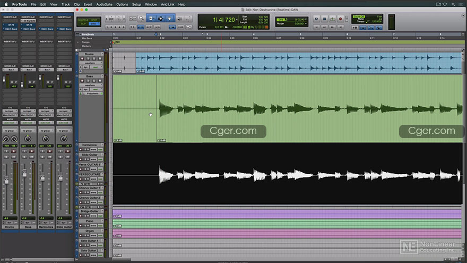
Task: Enable Spot edit mode
Action: point(94,20)
